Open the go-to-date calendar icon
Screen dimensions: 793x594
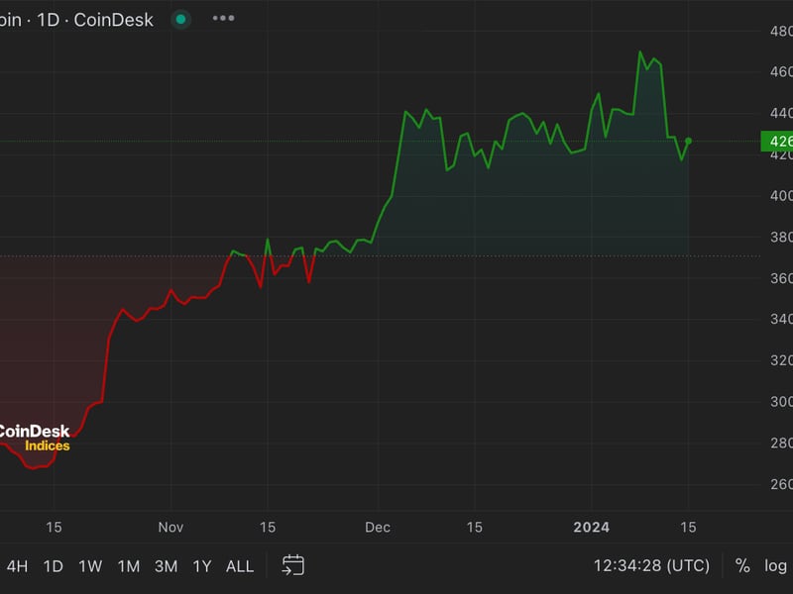click(x=292, y=565)
